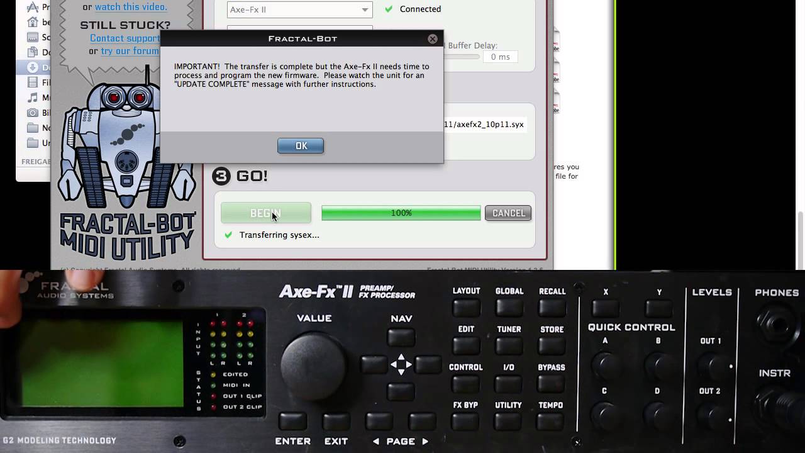The height and width of the screenshot is (453, 805).
Task: Click the 100% transfer progress bar
Action: 401,213
